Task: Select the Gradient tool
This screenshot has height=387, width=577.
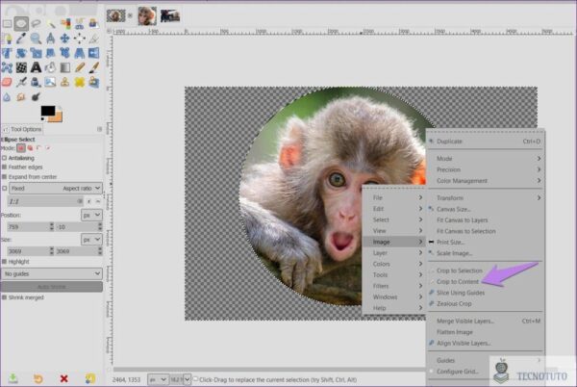Action: 65,67
